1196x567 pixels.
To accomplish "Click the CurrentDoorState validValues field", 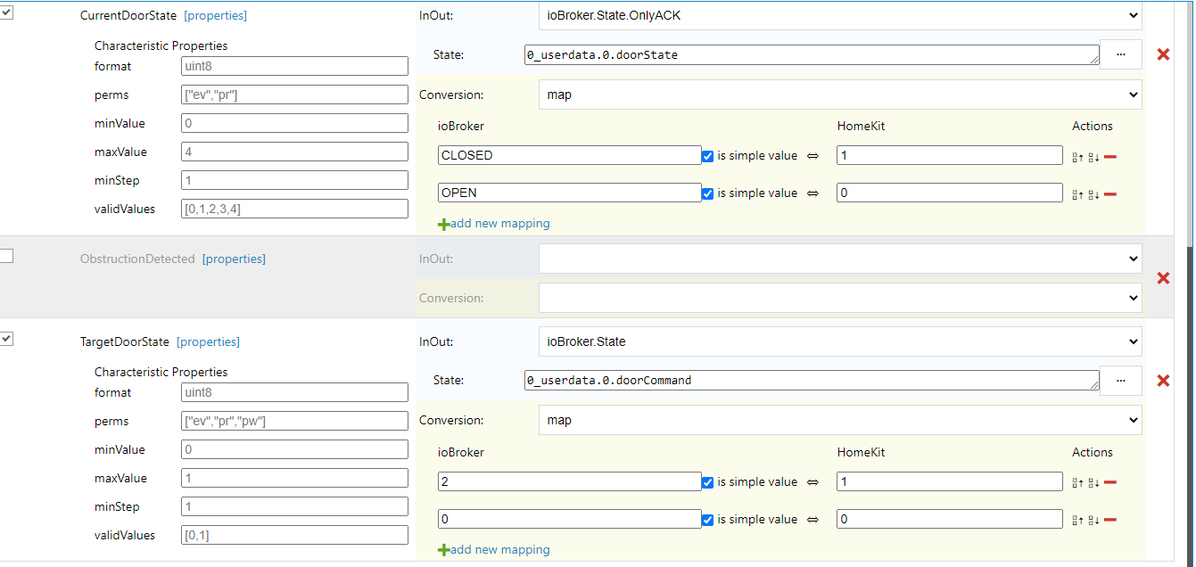I will click(294, 209).
